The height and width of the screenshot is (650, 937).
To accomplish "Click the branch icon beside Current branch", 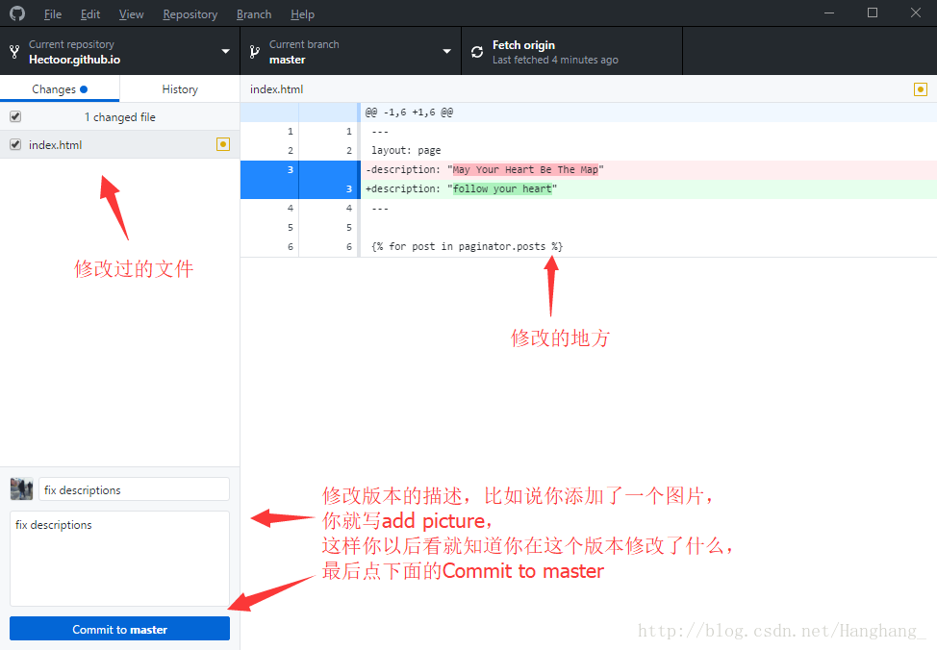I will tap(255, 52).
